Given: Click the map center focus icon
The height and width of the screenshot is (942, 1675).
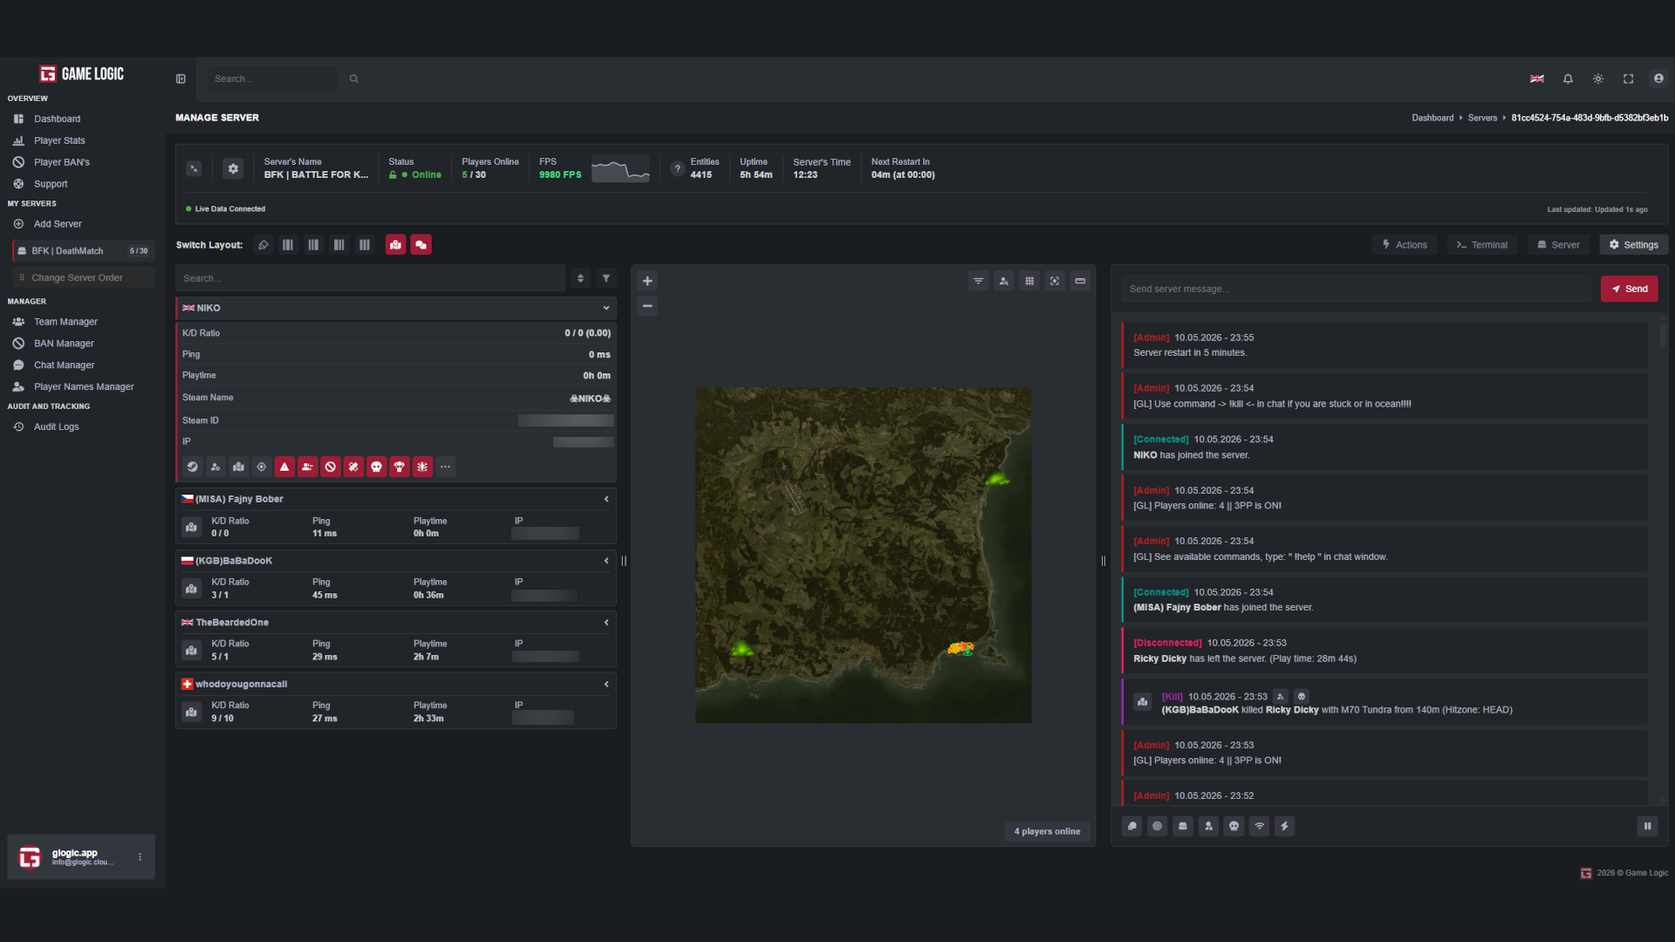Looking at the screenshot, I should coord(1055,281).
